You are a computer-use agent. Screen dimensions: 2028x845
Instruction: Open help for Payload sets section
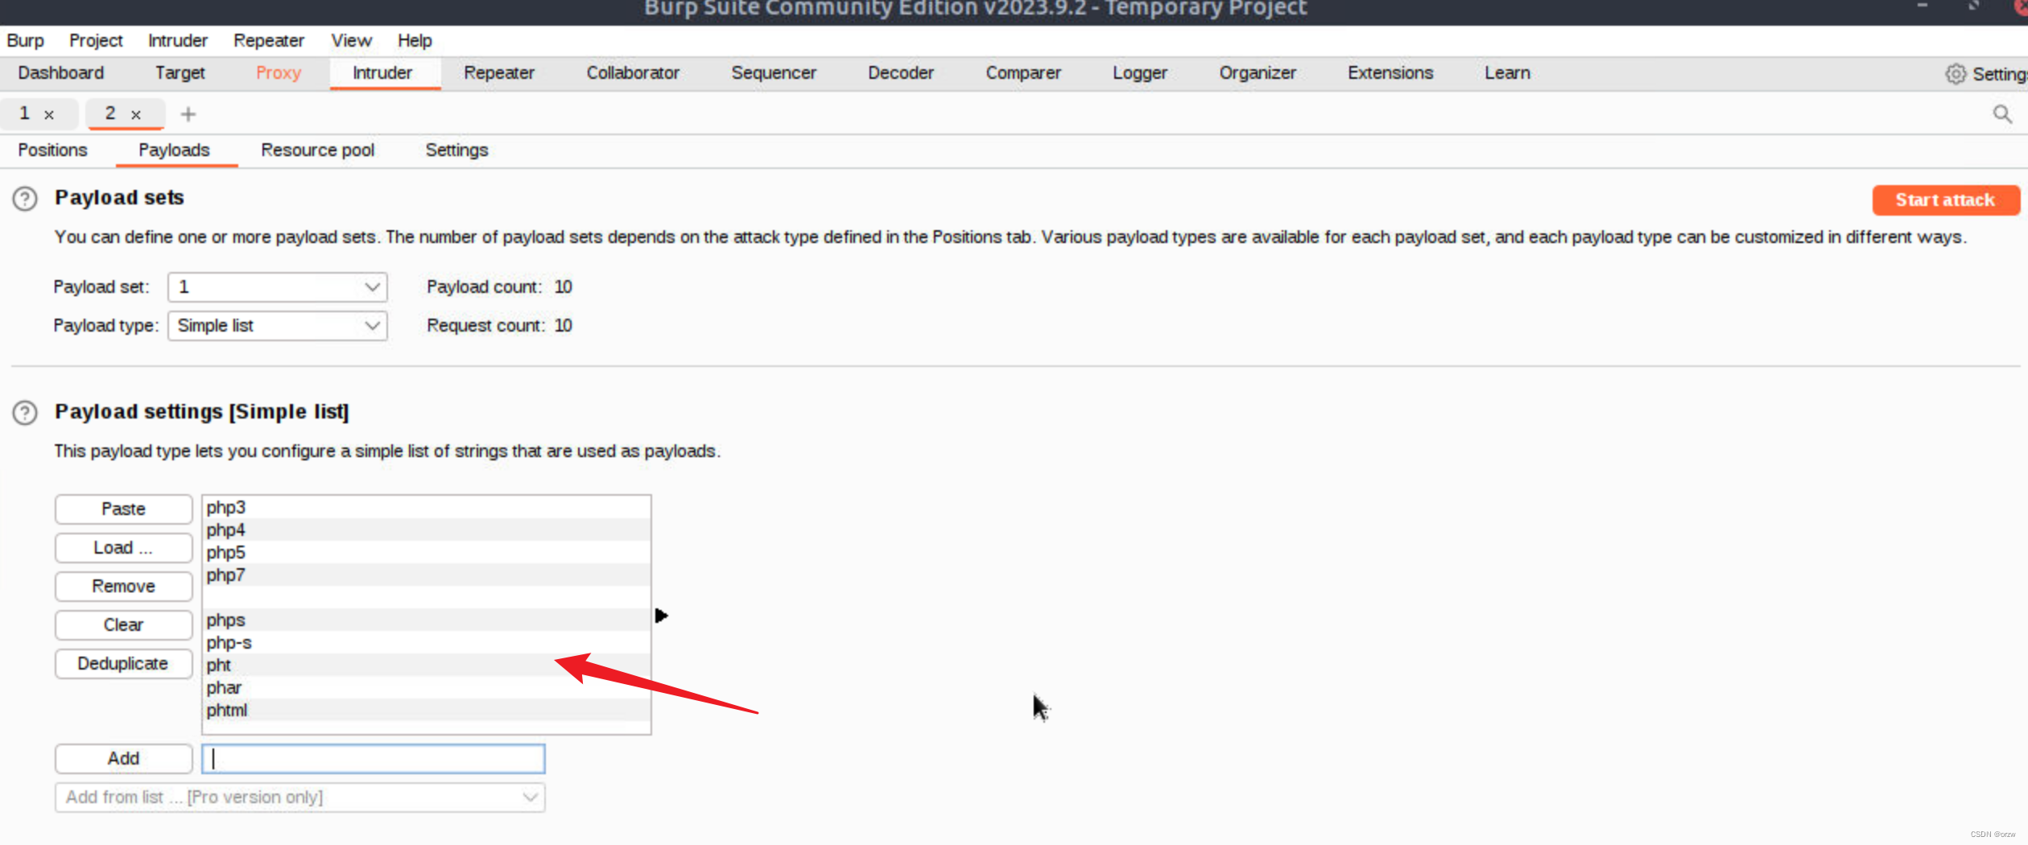point(24,199)
